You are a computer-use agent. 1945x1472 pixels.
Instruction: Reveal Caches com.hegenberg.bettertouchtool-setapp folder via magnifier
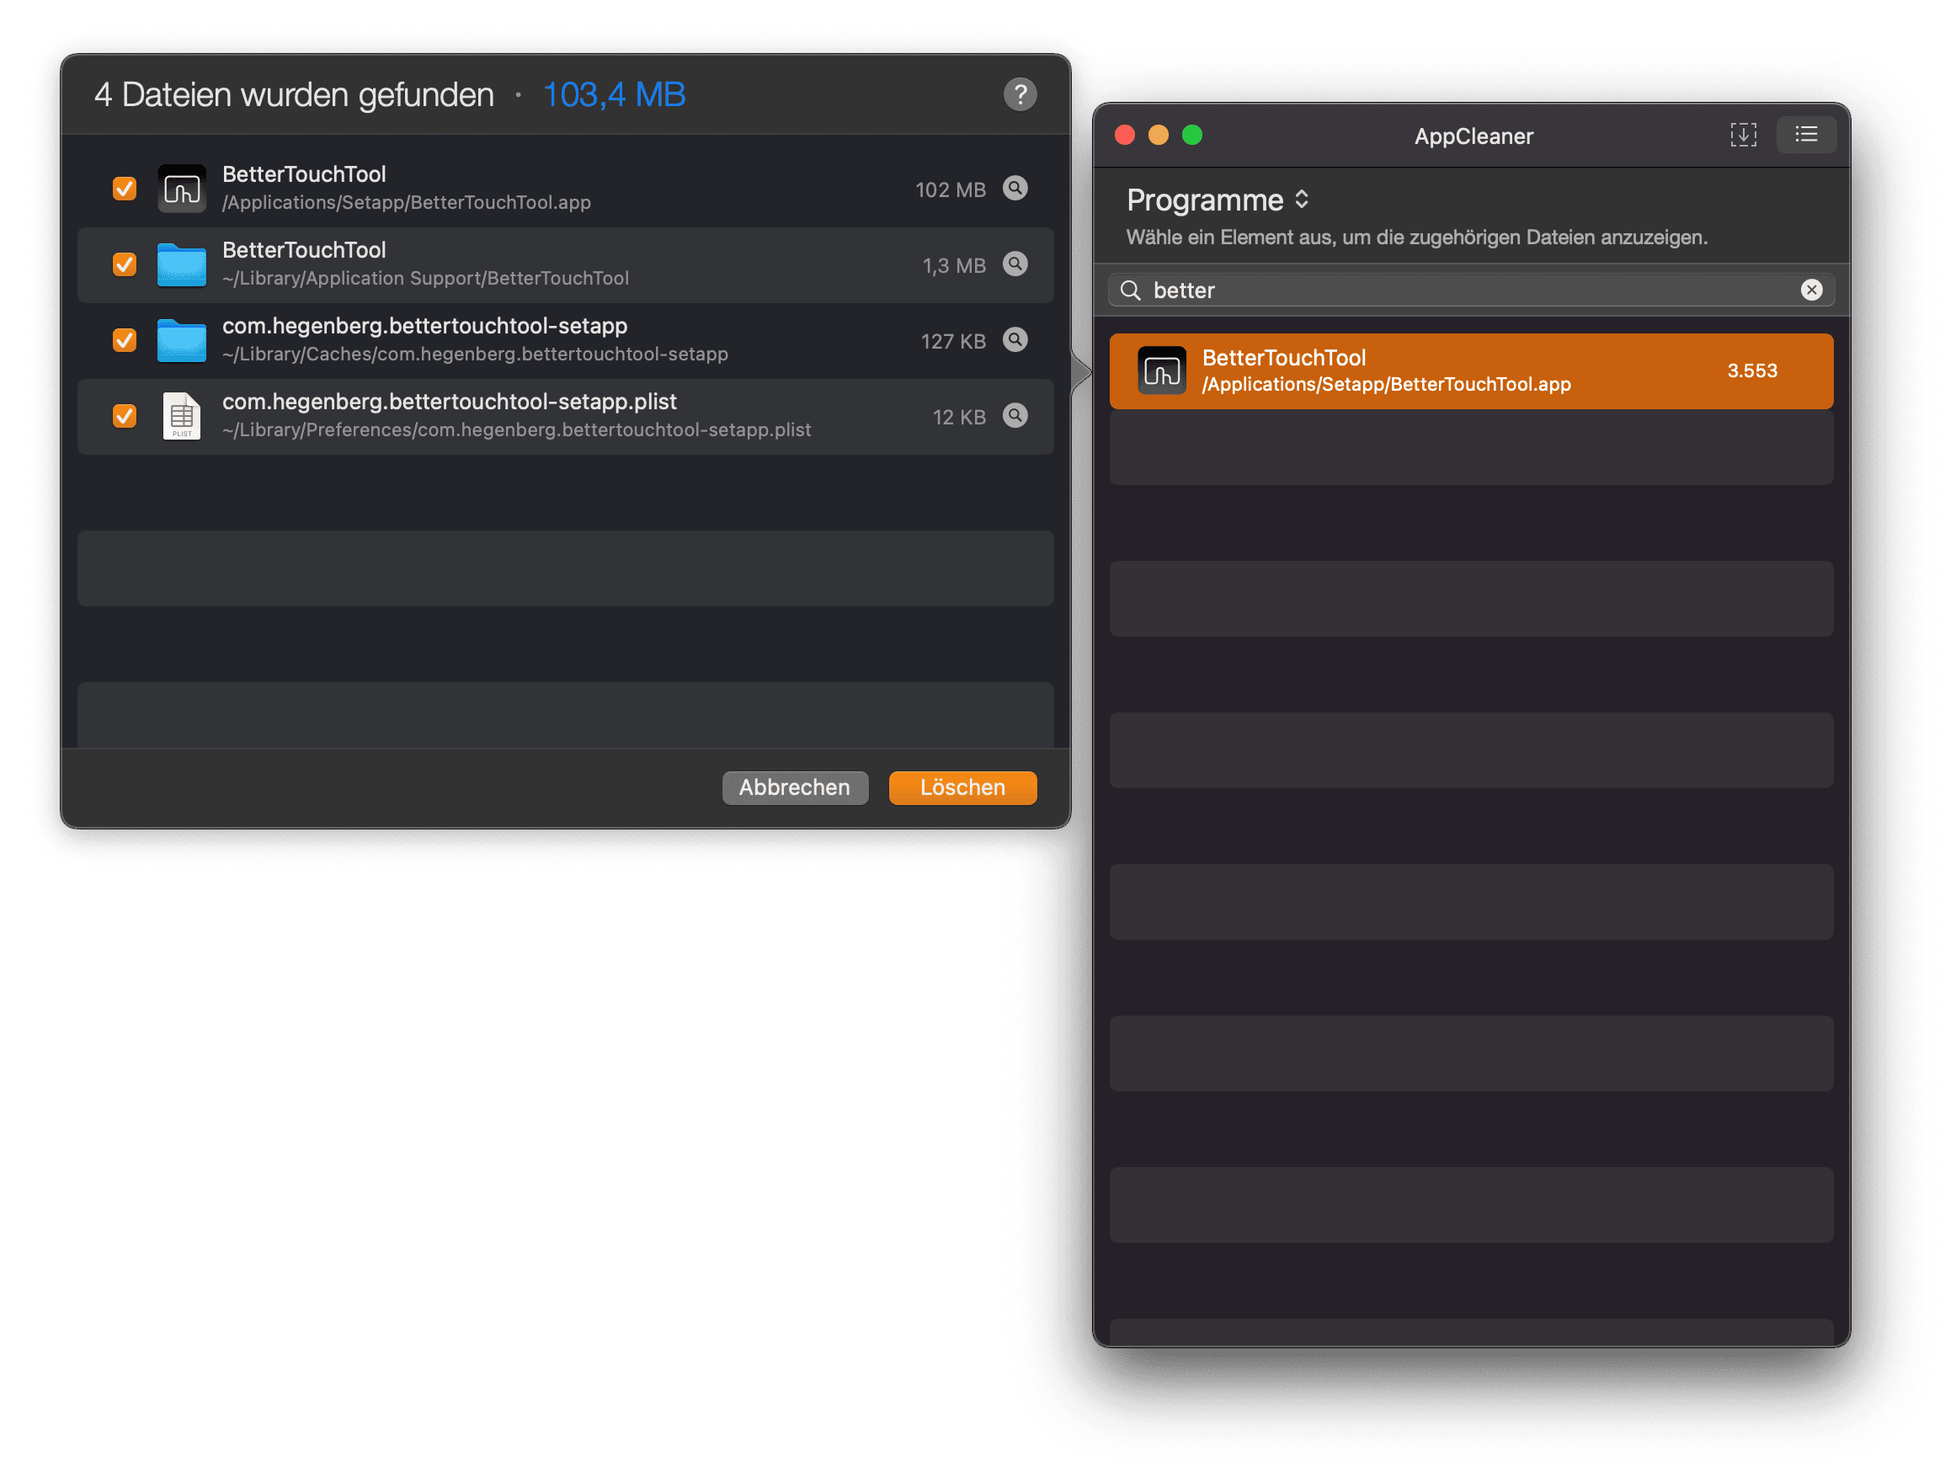pos(1015,339)
